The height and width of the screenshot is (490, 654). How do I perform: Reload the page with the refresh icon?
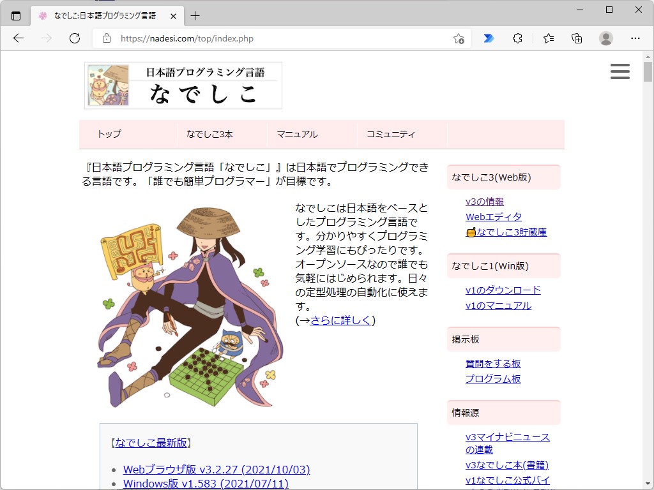click(x=75, y=38)
